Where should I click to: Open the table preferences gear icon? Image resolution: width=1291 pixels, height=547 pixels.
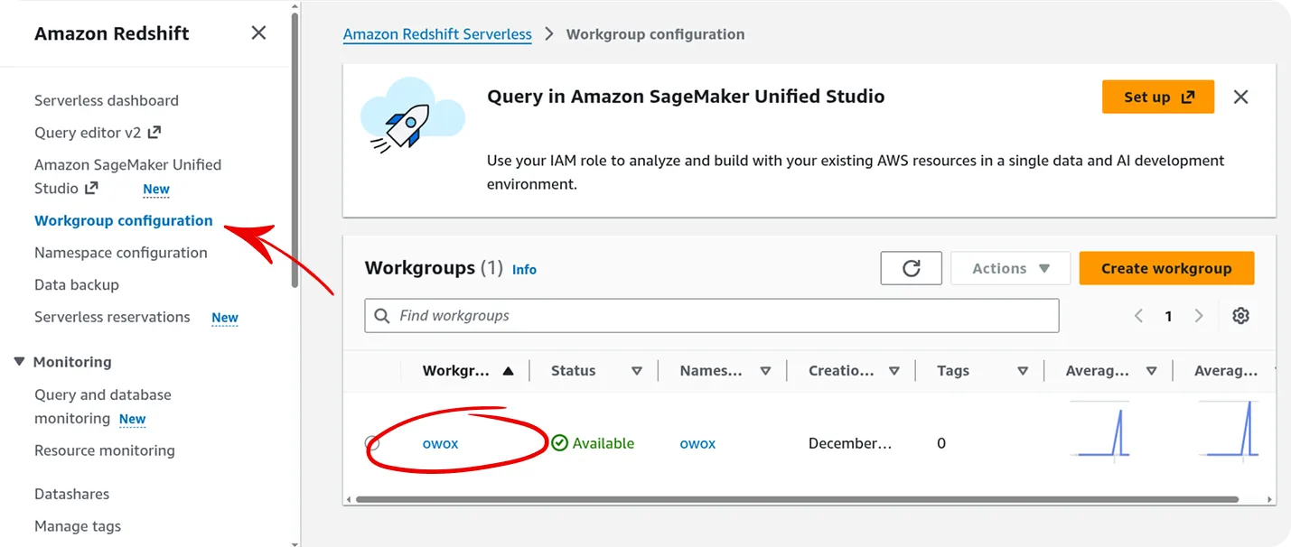[1240, 315]
